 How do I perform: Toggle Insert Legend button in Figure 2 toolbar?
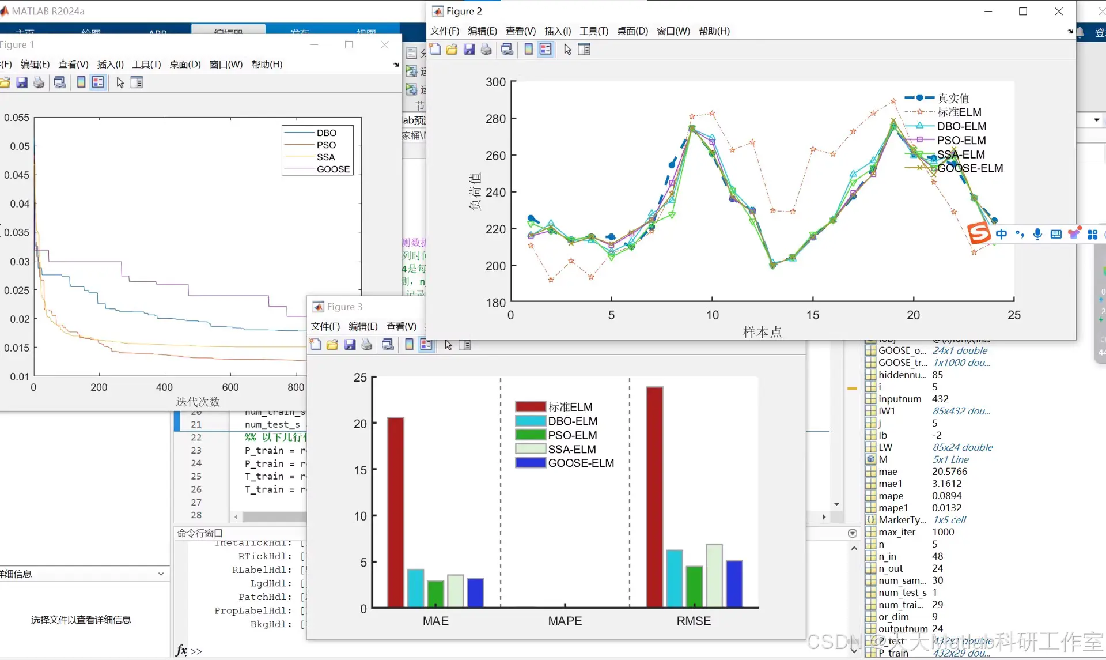545,50
